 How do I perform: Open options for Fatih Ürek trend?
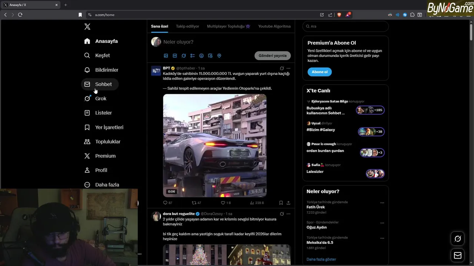pos(382,203)
